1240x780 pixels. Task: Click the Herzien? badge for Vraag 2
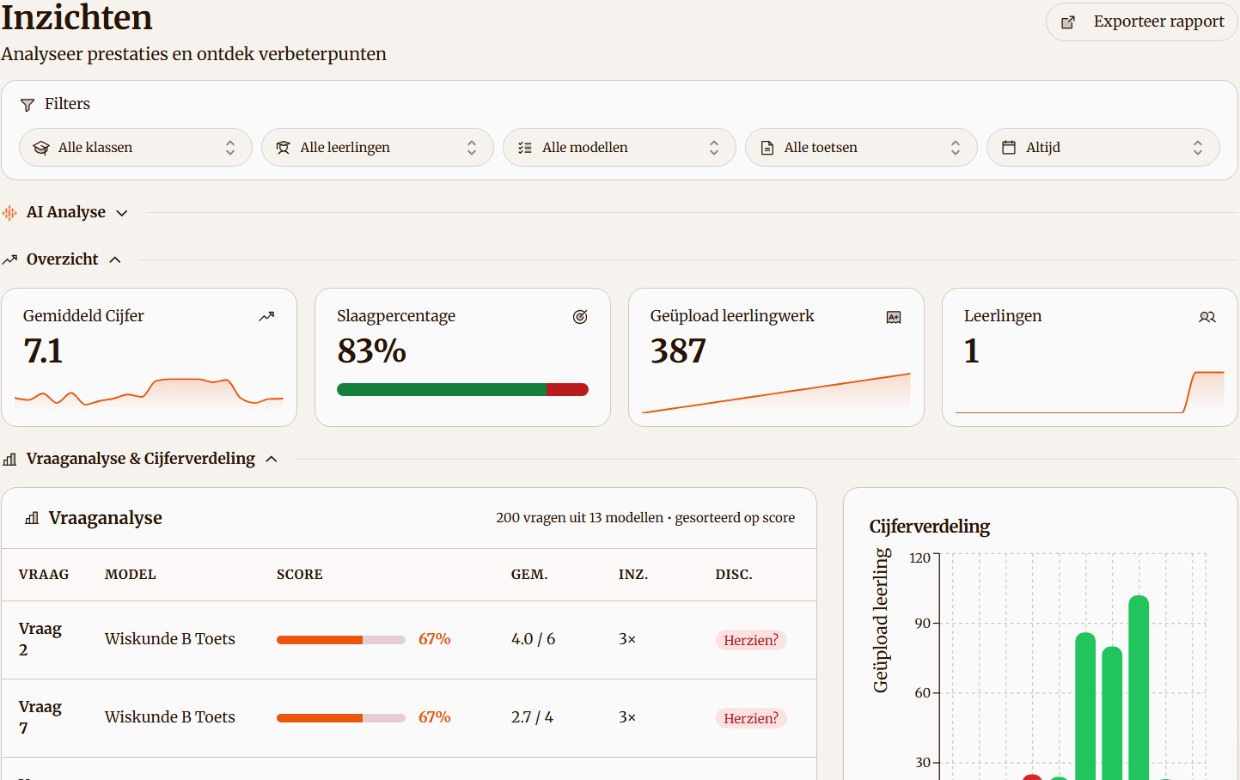coord(751,640)
